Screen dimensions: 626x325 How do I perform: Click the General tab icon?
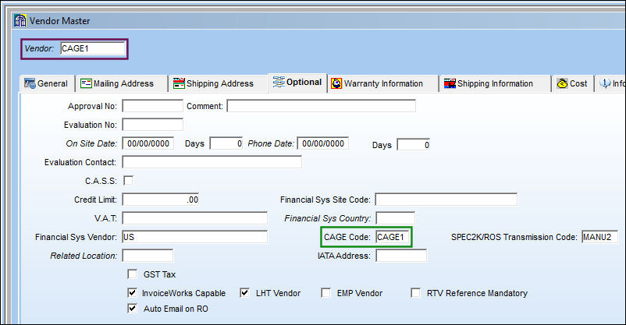point(30,83)
